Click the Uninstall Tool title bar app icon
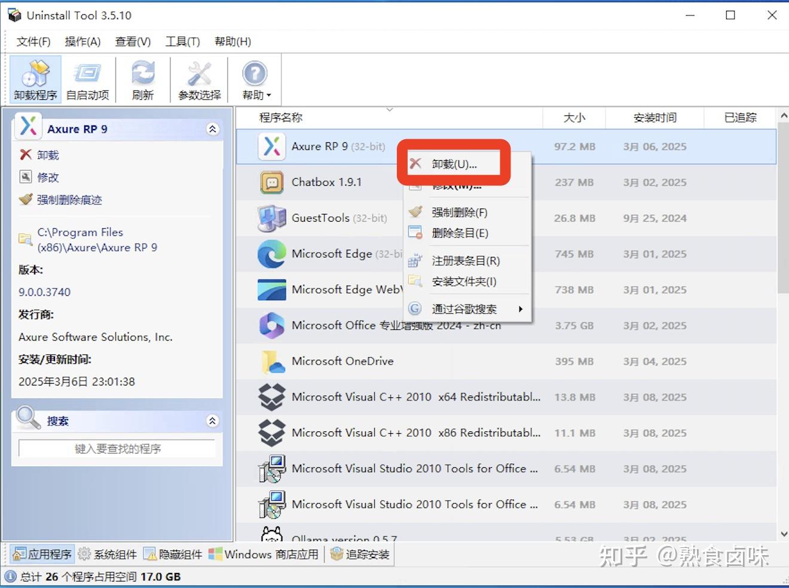 point(14,15)
